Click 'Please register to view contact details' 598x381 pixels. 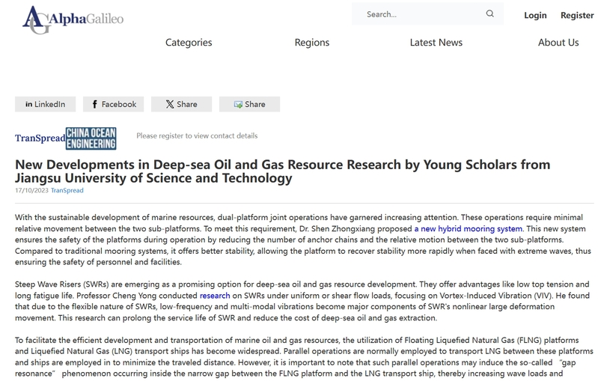[197, 135]
